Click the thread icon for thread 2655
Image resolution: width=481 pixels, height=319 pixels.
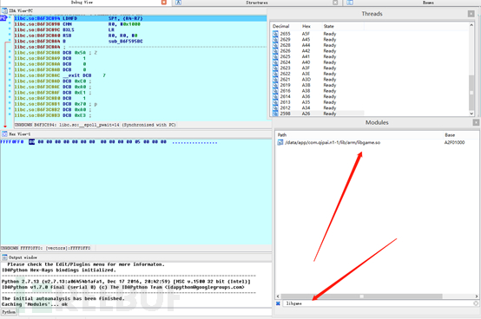click(275, 34)
